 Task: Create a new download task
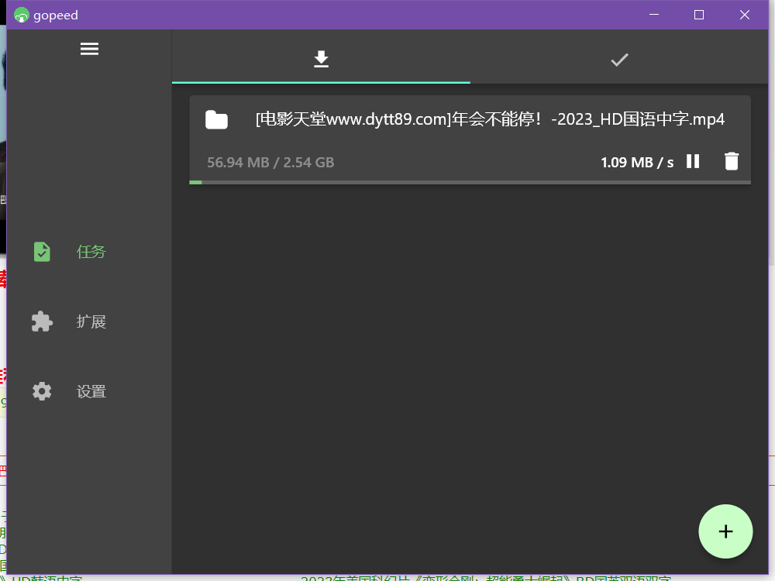[725, 531]
